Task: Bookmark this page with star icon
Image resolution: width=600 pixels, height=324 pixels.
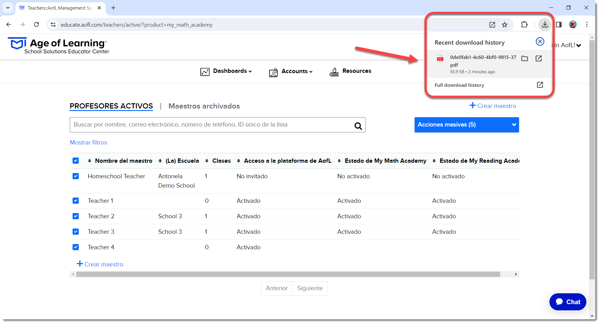Action: [505, 24]
